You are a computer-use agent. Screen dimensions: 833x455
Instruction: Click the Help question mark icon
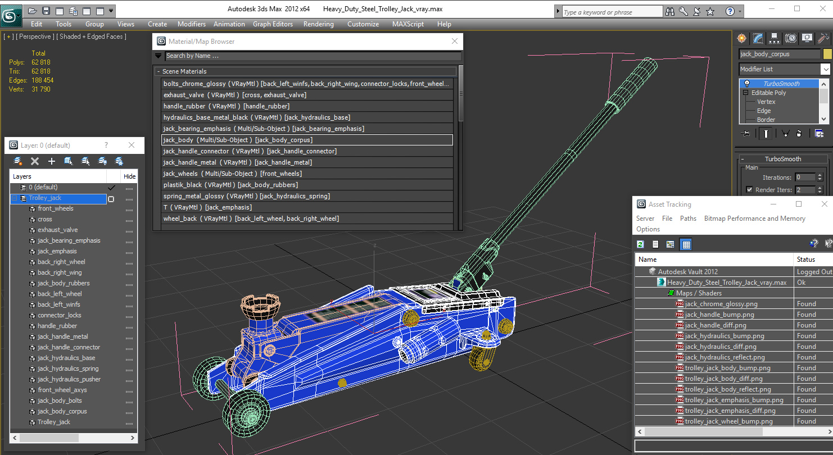click(730, 11)
